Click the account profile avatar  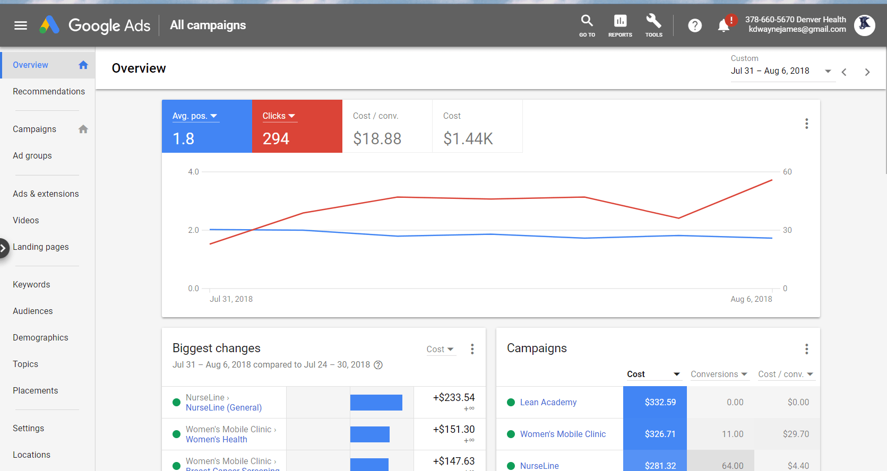pos(864,25)
